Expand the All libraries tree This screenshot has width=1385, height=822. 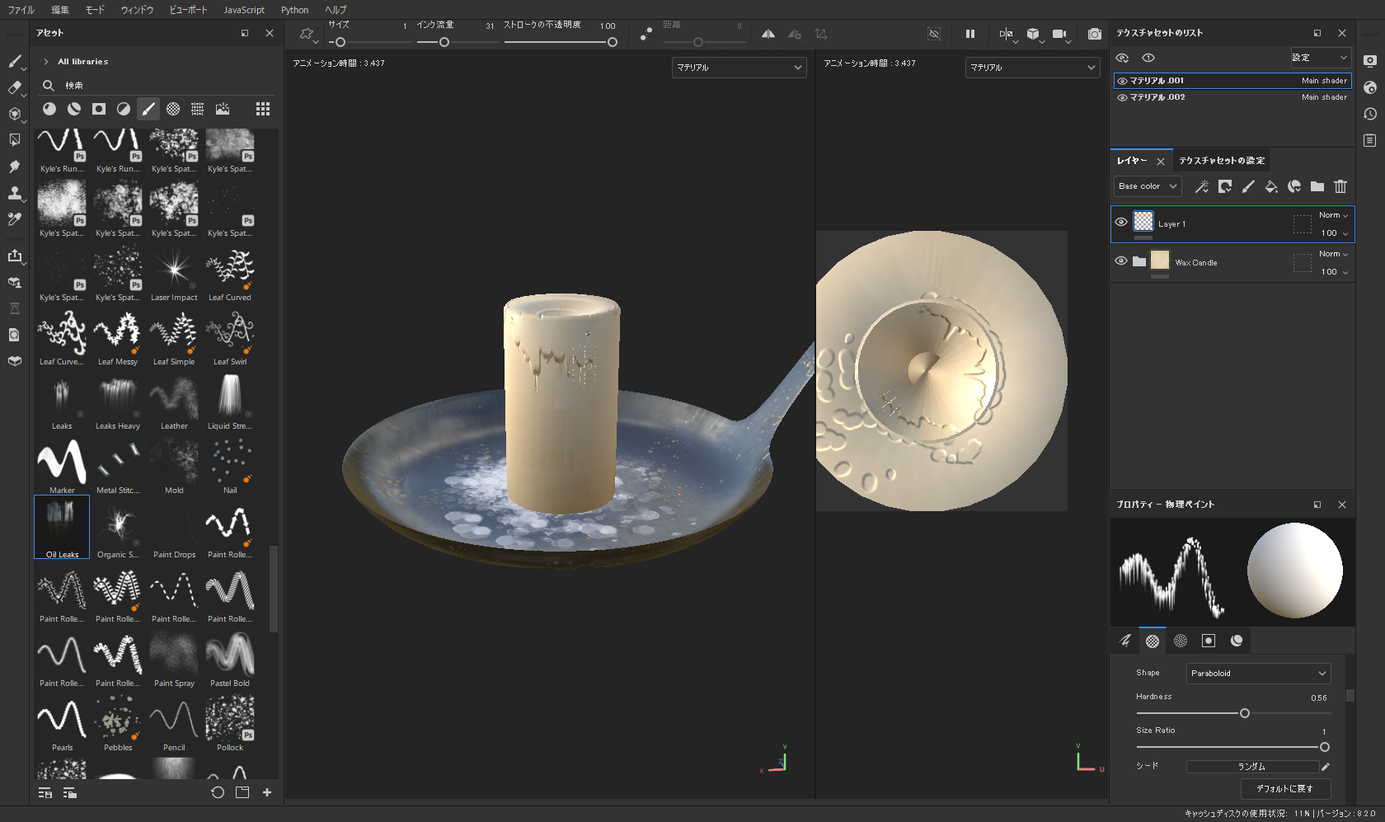pyautogui.click(x=46, y=62)
